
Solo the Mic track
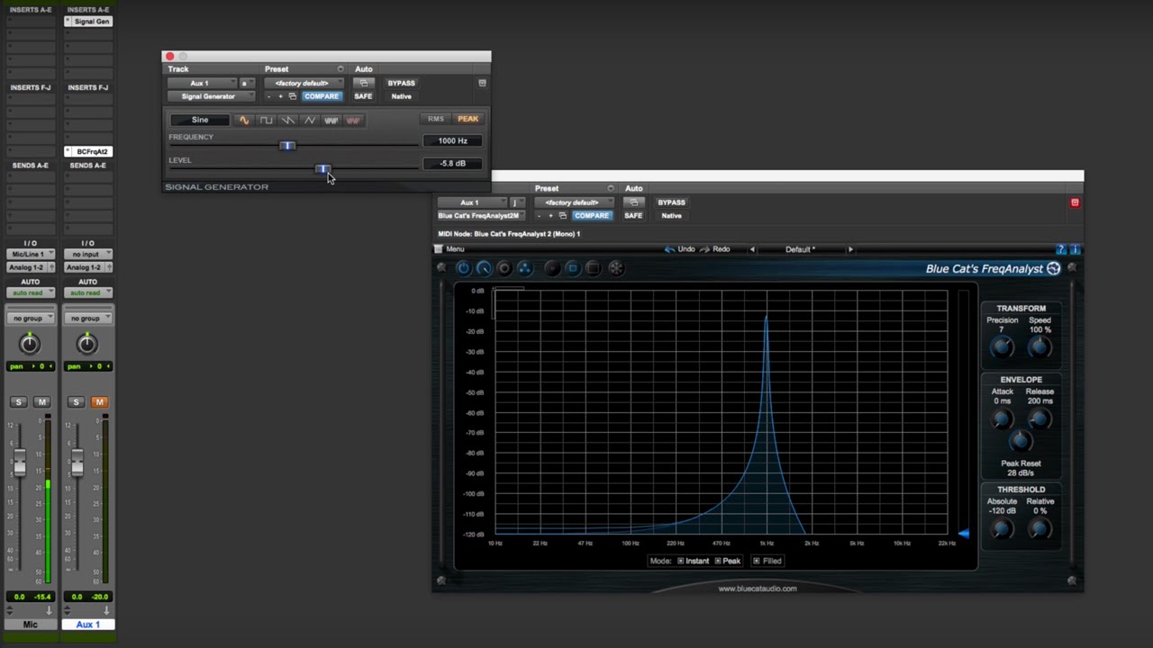coord(18,402)
